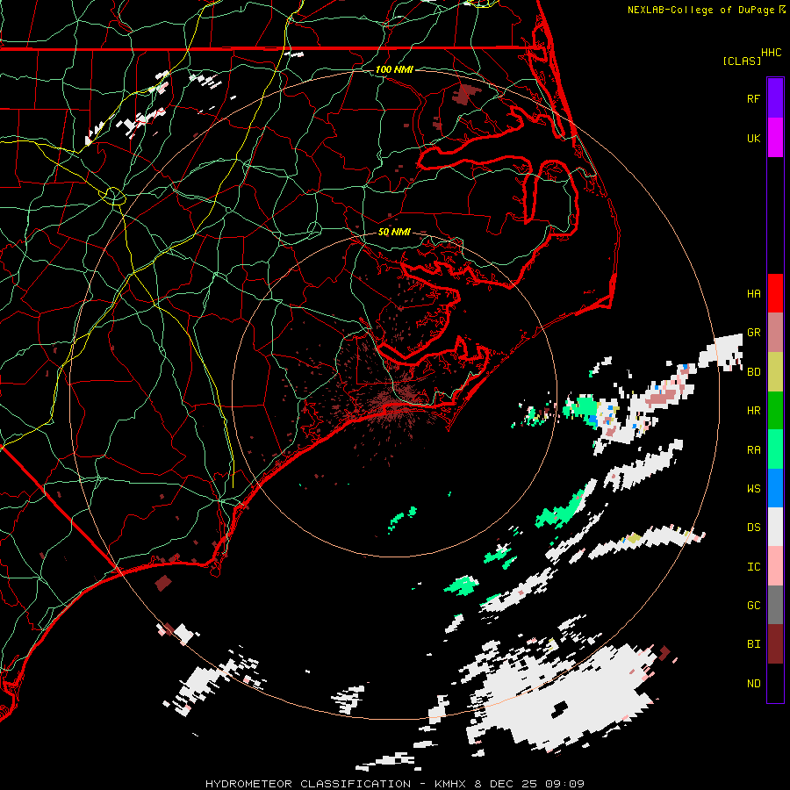This screenshot has width=790, height=790.
Task: Click the HA legend label
Action: [x=753, y=293]
